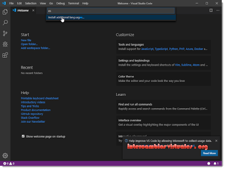Image resolution: width=225 pixels, height=169 pixels.
Task: Click the TypeScript language link
Action: point(161,49)
